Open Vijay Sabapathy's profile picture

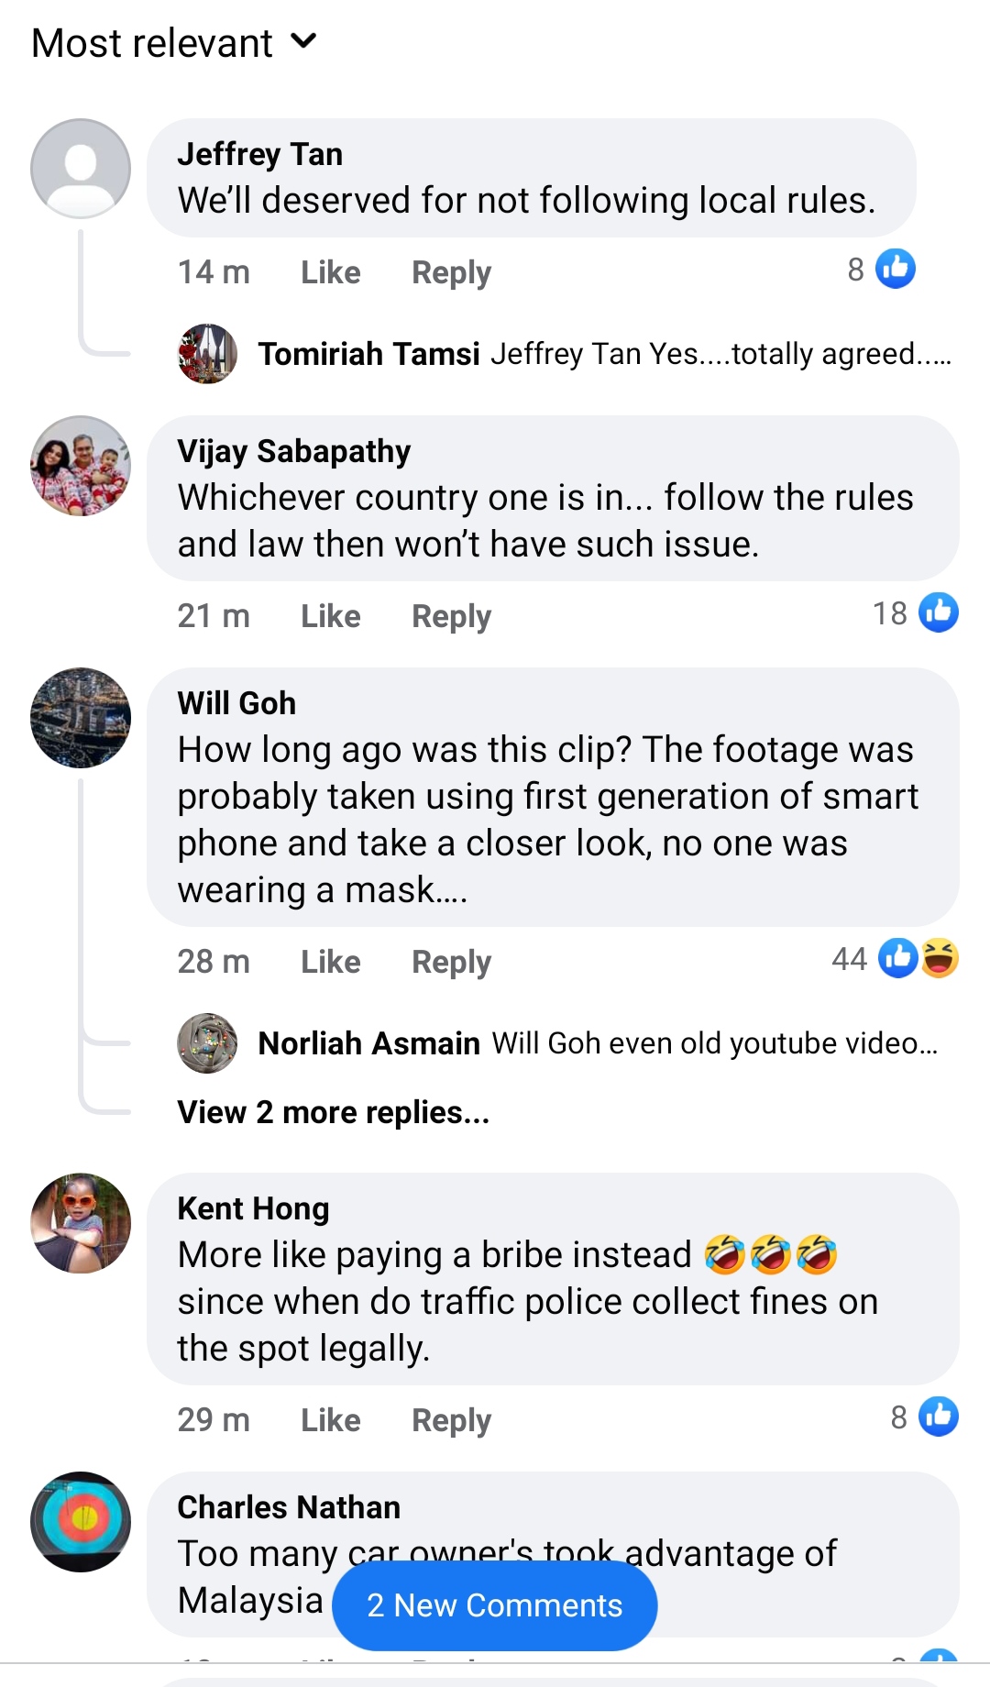(81, 466)
